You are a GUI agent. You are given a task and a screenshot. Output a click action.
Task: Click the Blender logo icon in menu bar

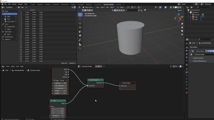pyautogui.click(x=2, y=4)
